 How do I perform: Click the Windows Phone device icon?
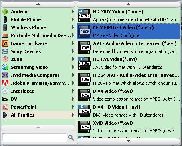coord(5,27)
